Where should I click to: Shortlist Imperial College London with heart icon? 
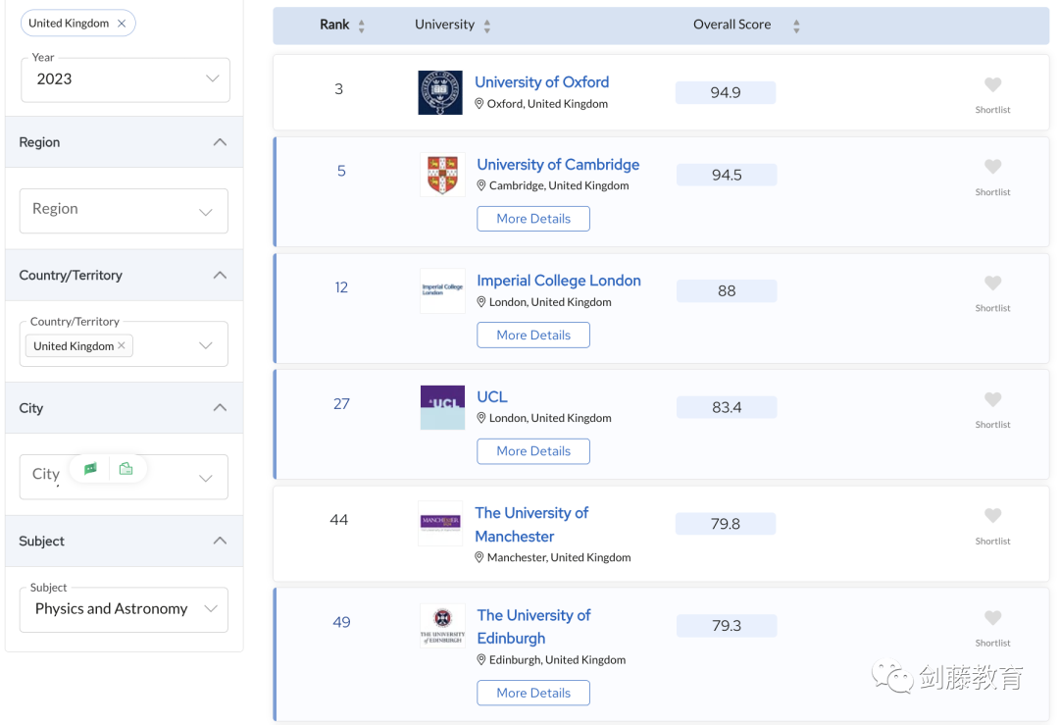pyautogui.click(x=992, y=284)
